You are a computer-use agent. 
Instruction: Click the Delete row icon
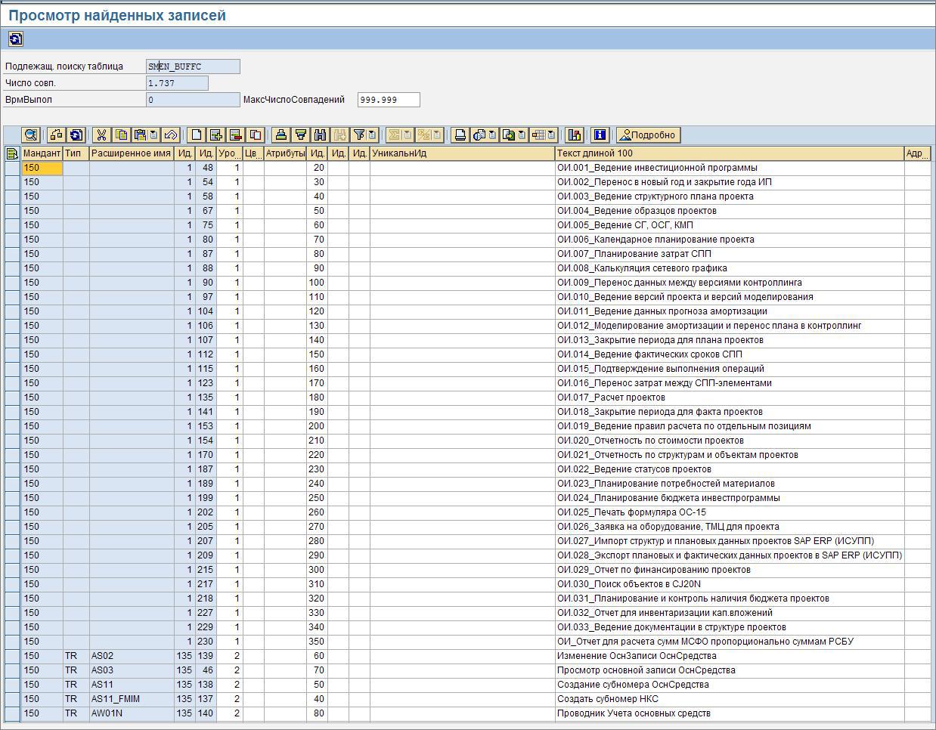(236, 135)
